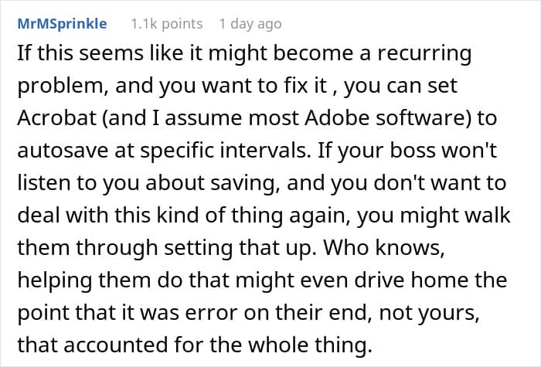
Task: Click the "1 day ago" timestamp
Action: point(250,24)
